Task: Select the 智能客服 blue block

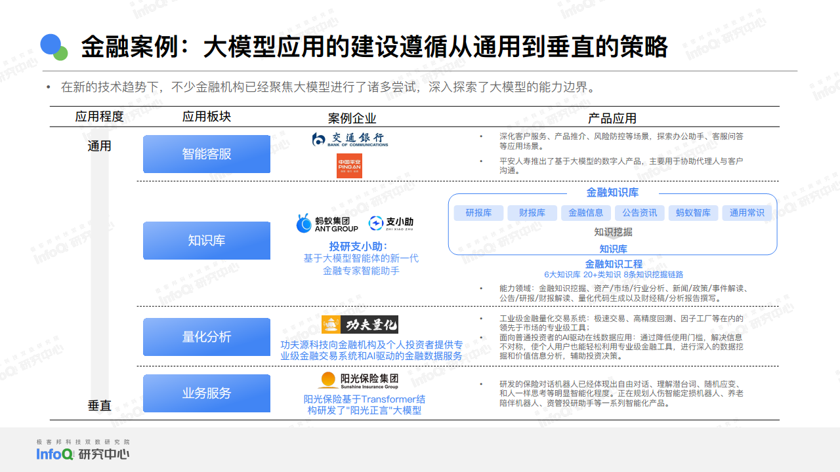Action: [x=207, y=154]
